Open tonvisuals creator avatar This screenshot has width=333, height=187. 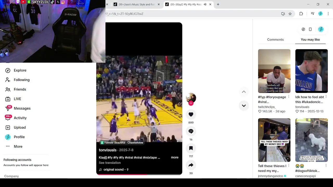[x=191, y=98]
